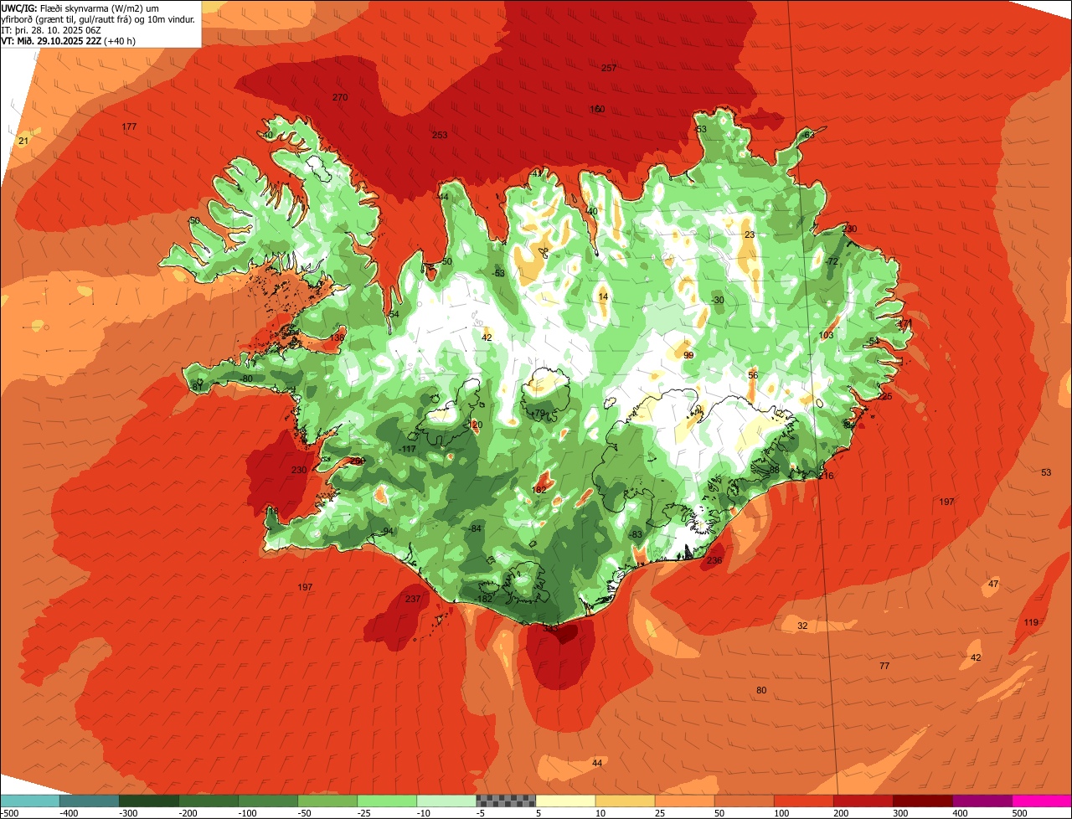Viewport: 1072px width, 819px height.
Task: Click the legend label -500
Action: pos(9,813)
